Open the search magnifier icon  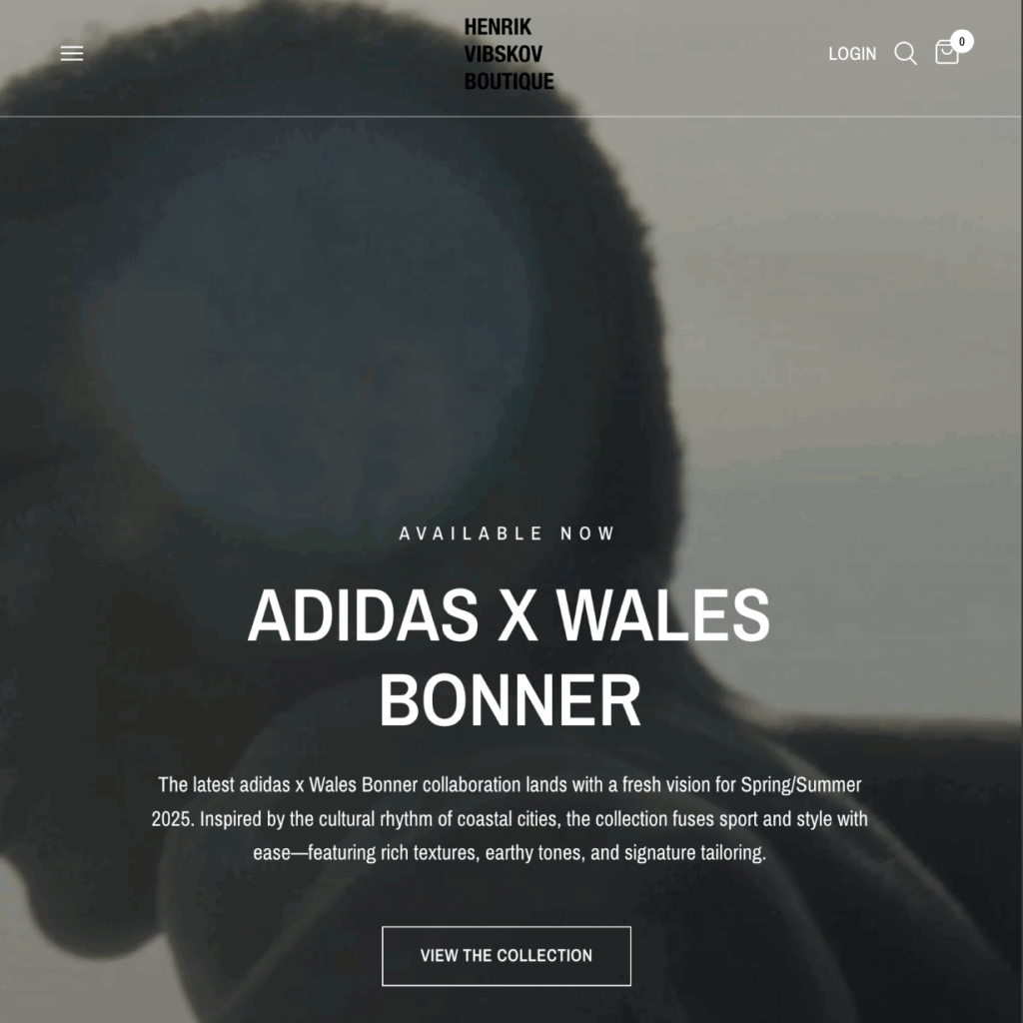[x=905, y=54]
